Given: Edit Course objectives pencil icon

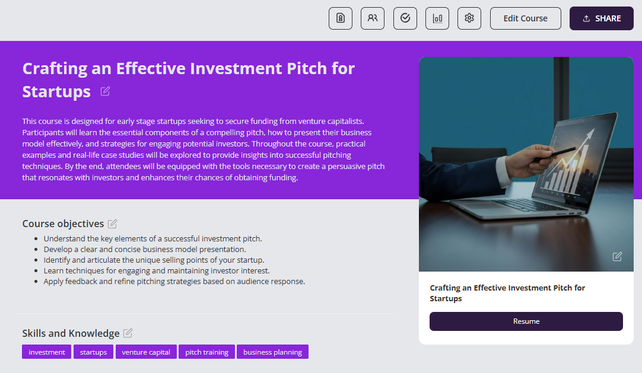Looking at the screenshot, I should coord(113,224).
